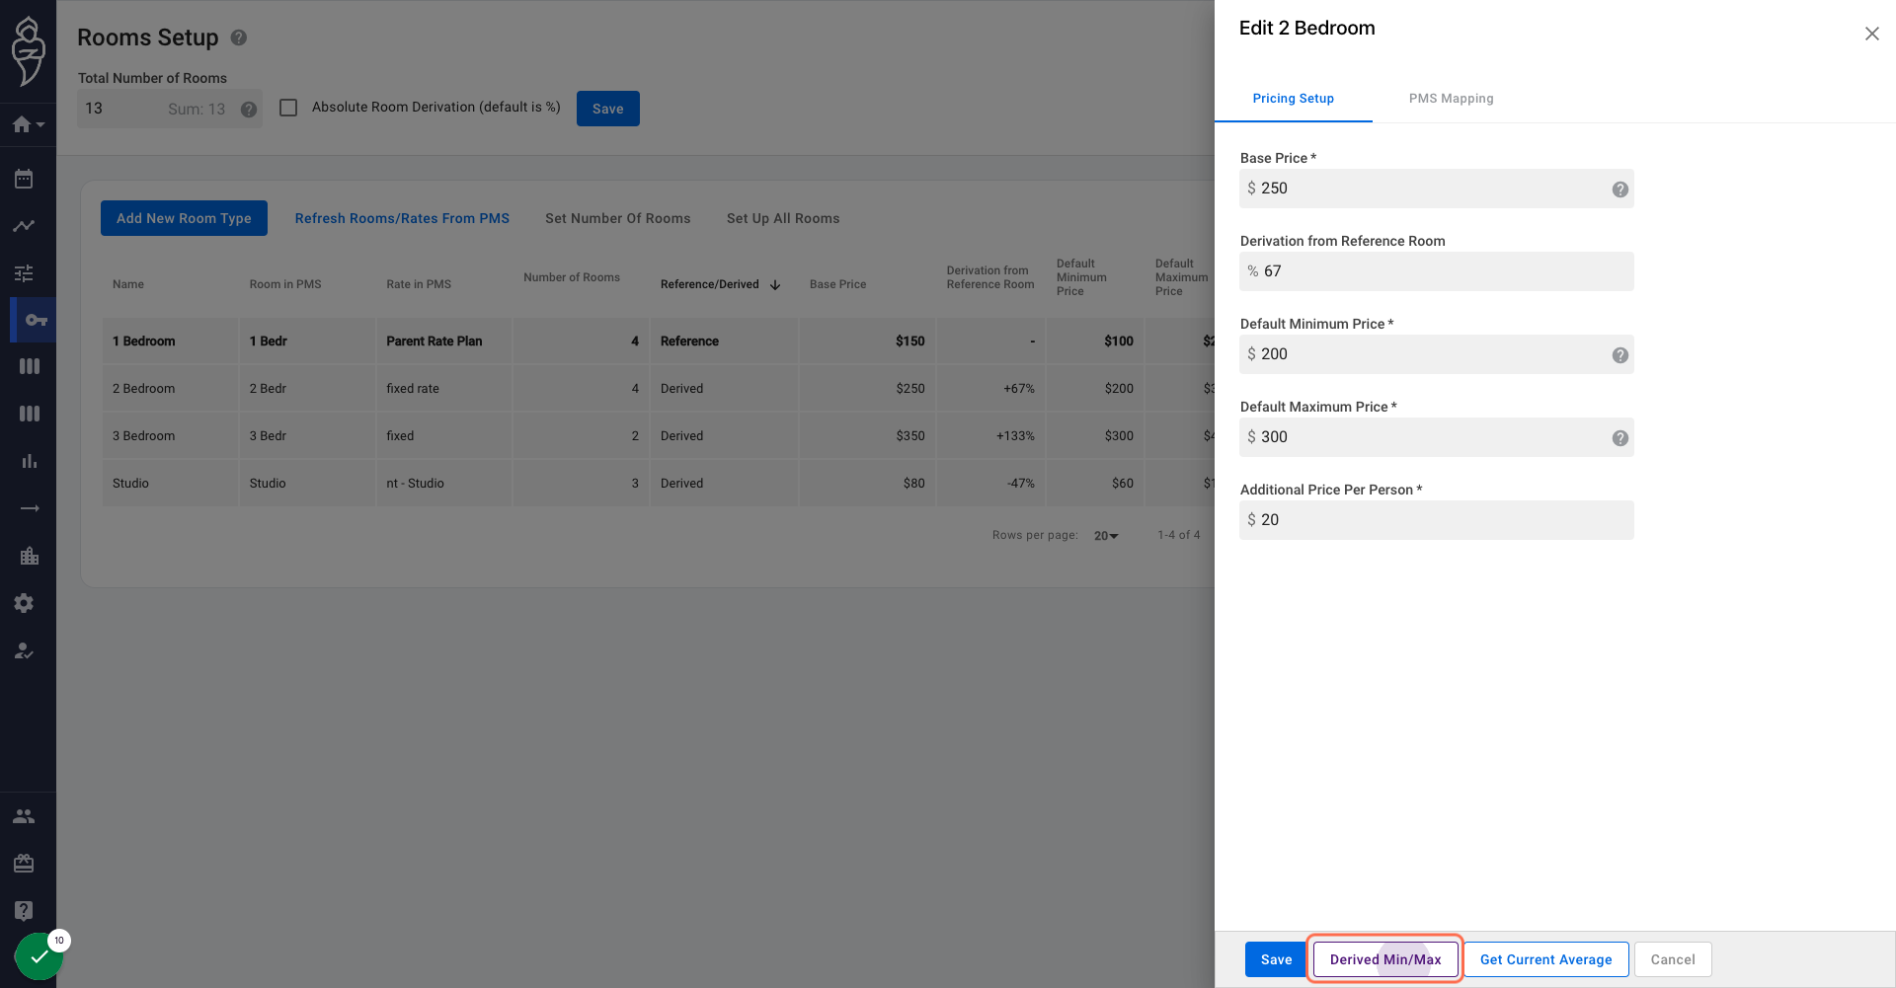Click the Get Current Average button
This screenshot has height=988, width=1896.
pos(1545,959)
